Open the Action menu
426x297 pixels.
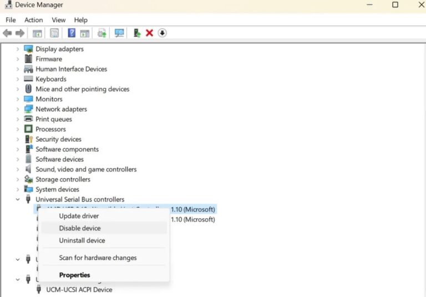[33, 20]
